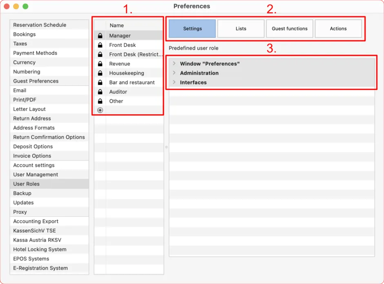Viewport: 384px width, 284px height.
Task: Open the Lists tab
Action: pos(241,29)
